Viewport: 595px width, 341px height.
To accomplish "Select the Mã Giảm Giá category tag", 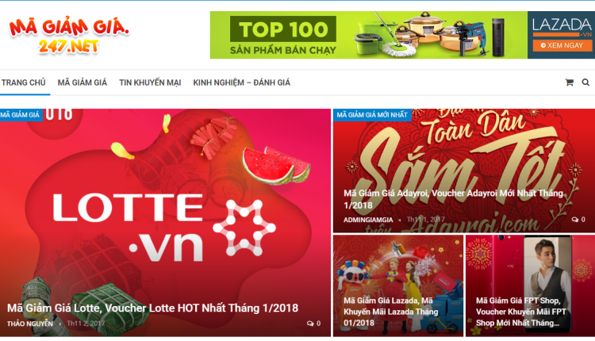I will click(x=21, y=115).
